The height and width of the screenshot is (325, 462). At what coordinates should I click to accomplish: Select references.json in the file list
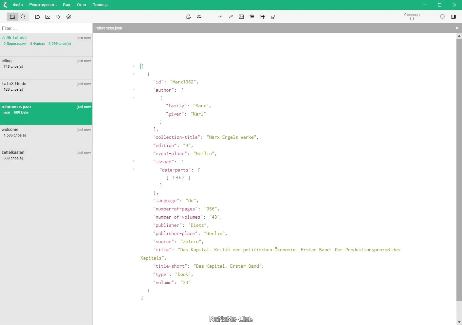[46, 114]
